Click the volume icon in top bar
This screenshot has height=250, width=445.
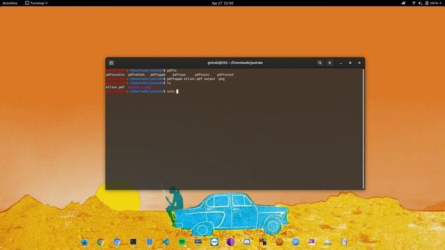click(x=420, y=3)
